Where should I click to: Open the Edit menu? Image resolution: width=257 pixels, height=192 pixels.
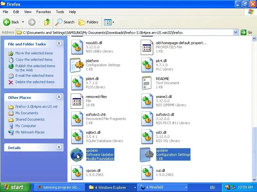pyautogui.click(x=16, y=12)
